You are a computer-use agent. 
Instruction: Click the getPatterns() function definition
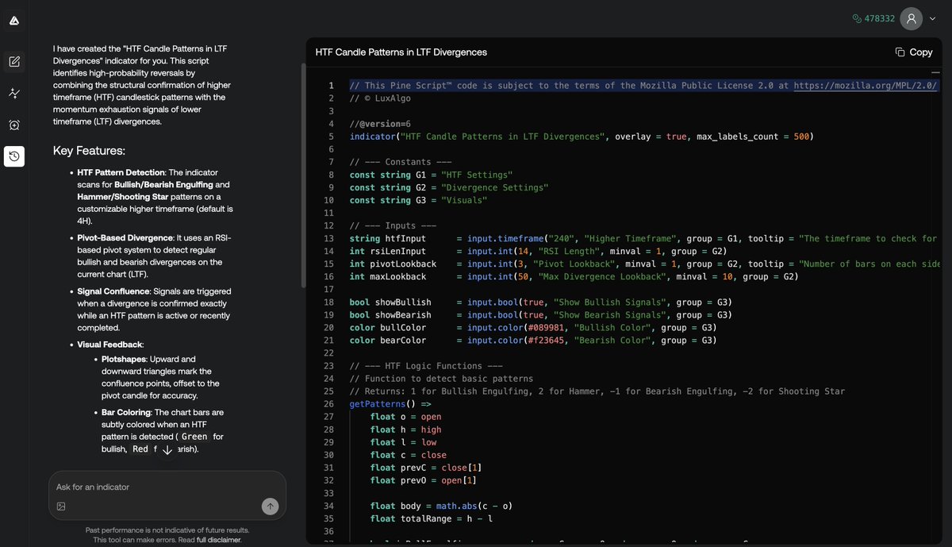click(x=390, y=403)
